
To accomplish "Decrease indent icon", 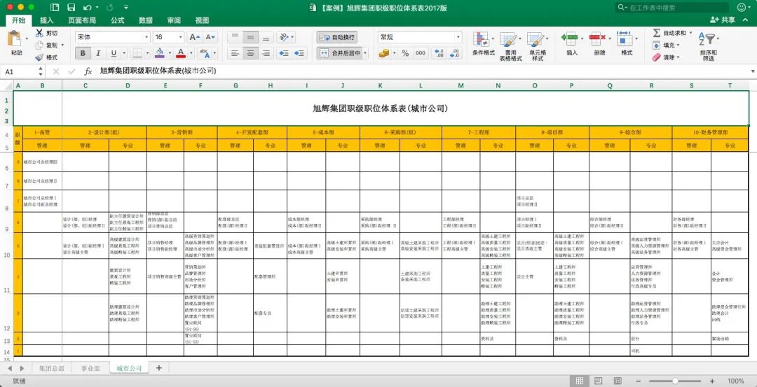I will (284, 53).
